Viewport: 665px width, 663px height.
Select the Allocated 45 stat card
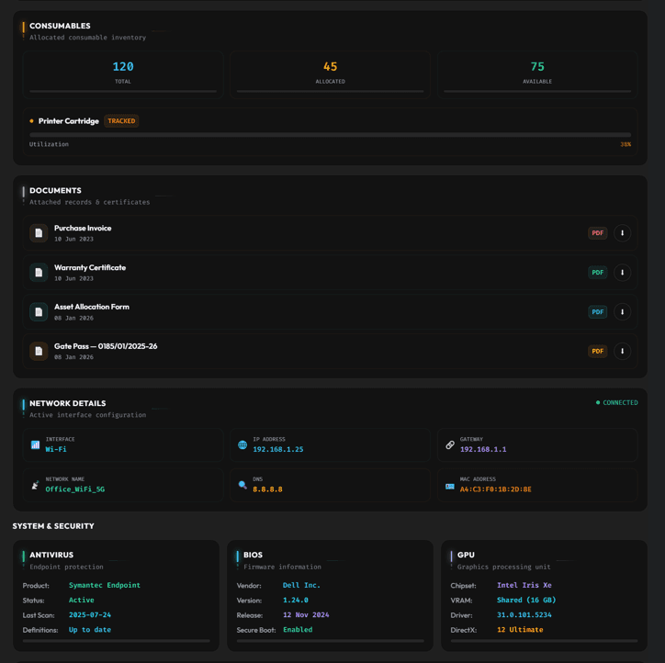tap(330, 74)
